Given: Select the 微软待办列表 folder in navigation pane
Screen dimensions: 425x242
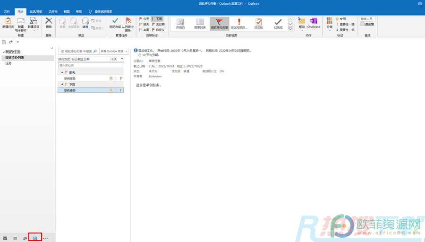Looking at the screenshot, I should [x=28, y=58].
